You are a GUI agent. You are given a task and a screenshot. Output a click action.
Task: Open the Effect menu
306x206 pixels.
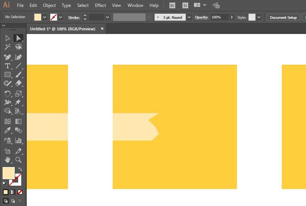click(x=100, y=5)
